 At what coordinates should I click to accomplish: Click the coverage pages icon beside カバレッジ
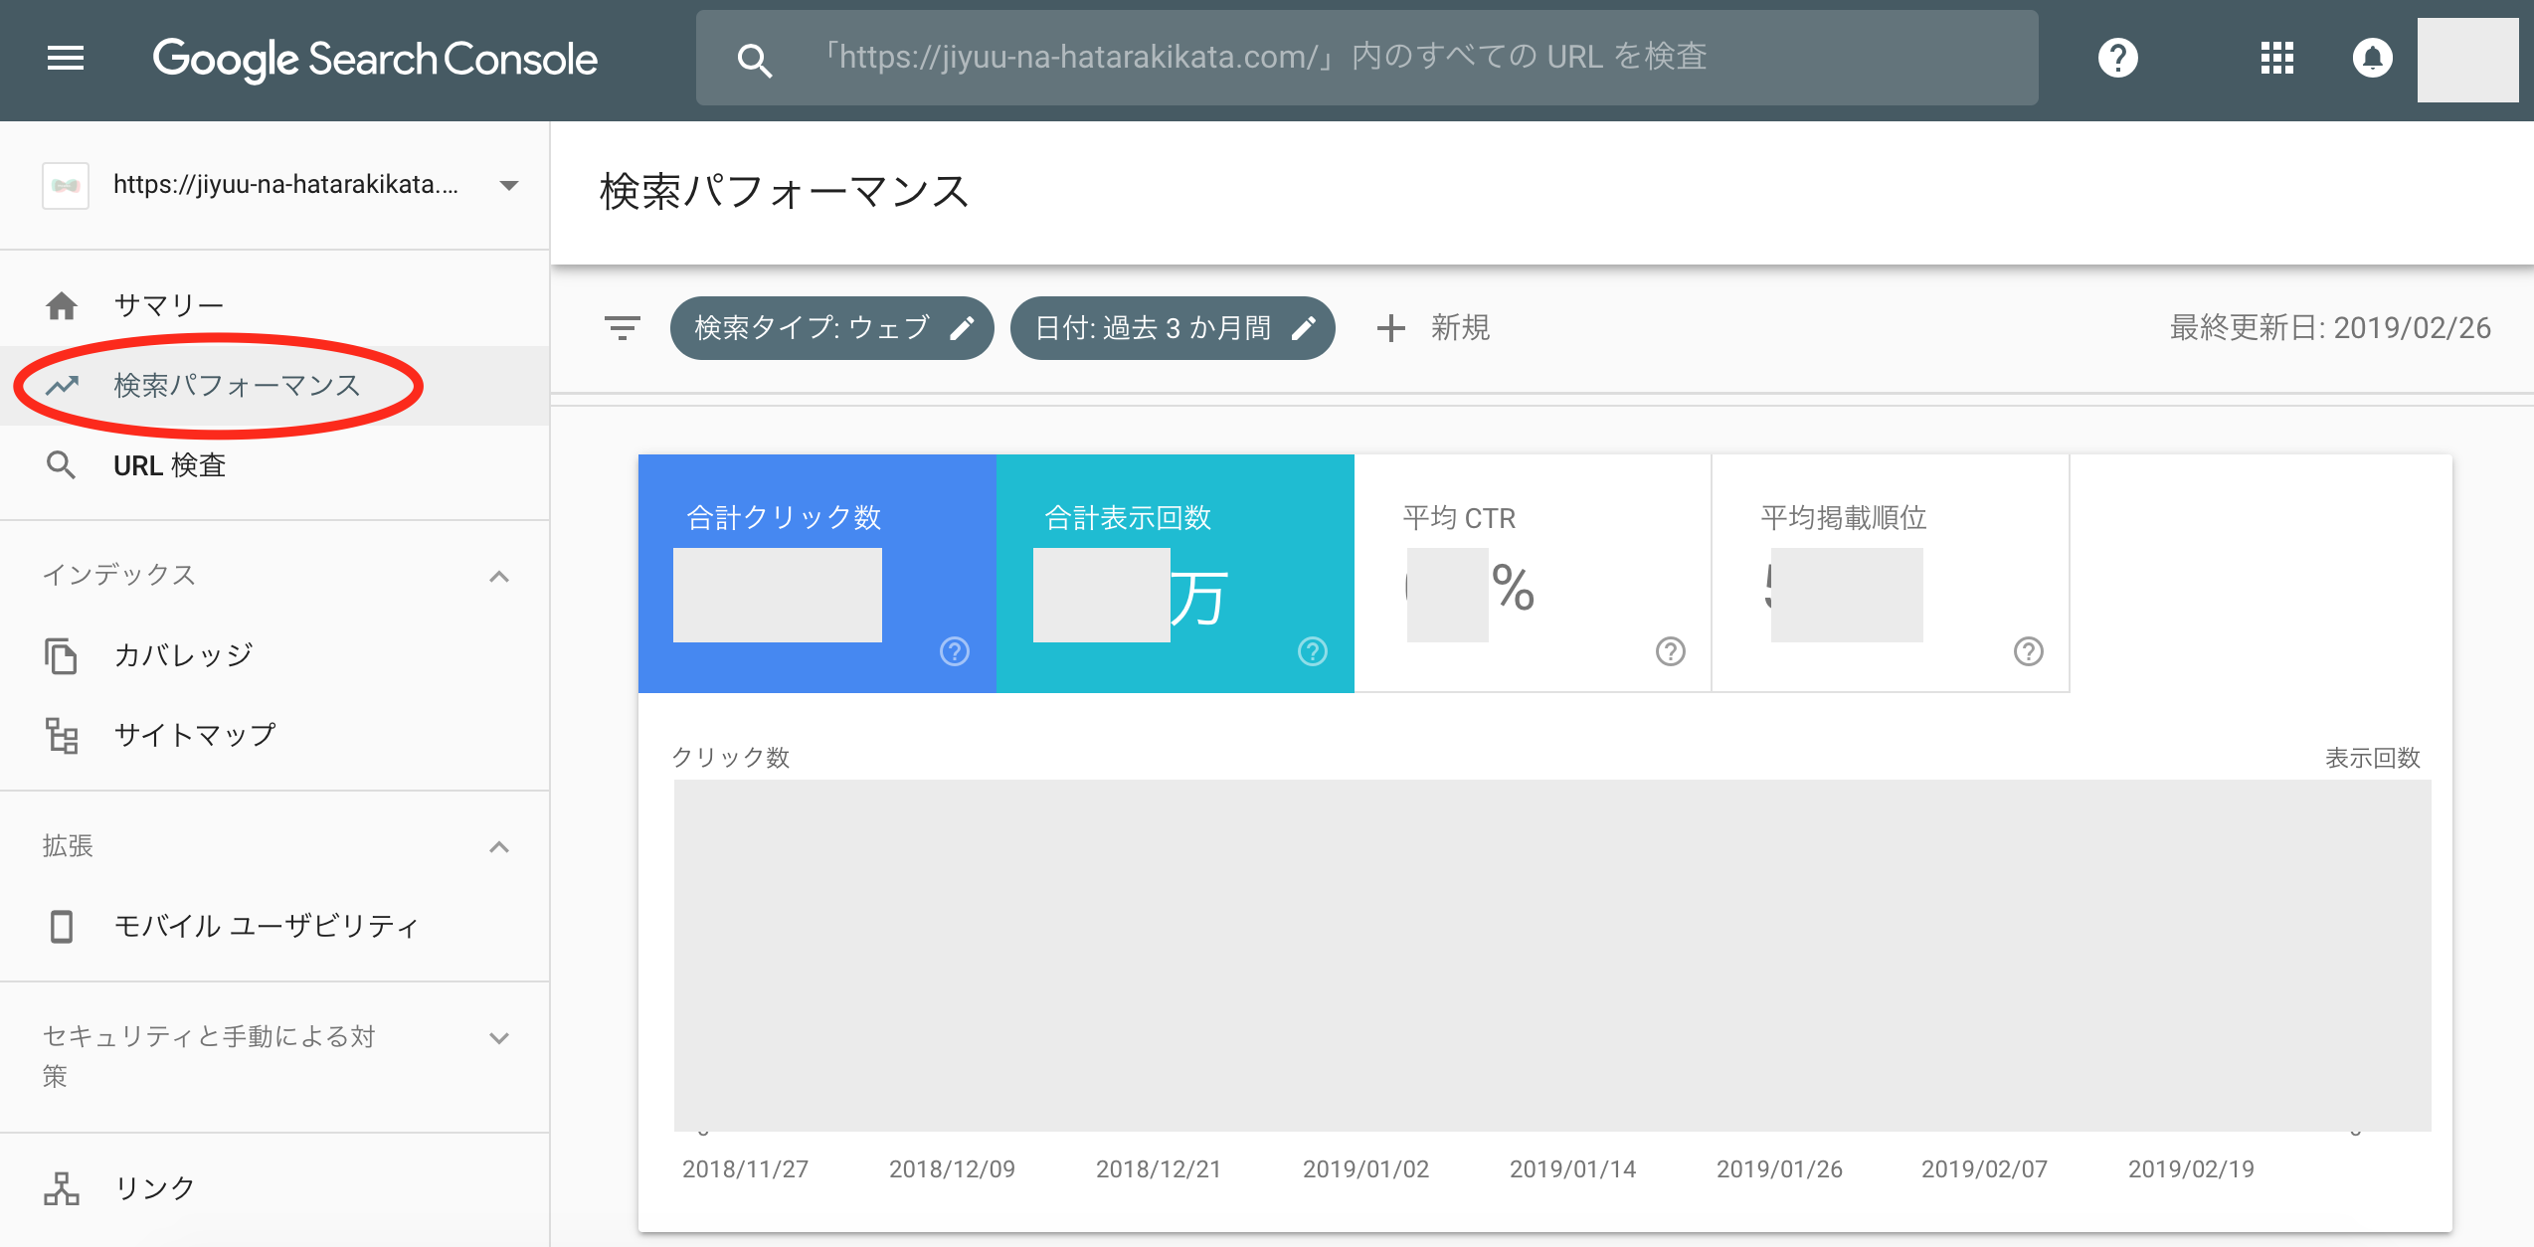coord(62,655)
